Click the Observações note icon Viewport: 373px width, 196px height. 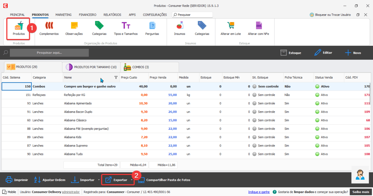pyautogui.click(x=74, y=26)
